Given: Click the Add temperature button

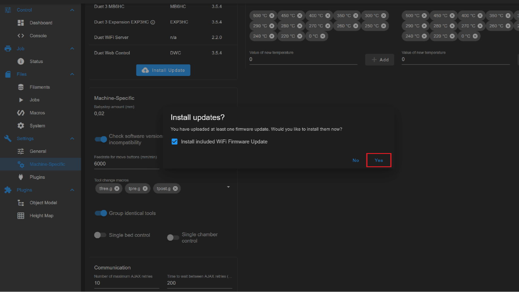Looking at the screenshot, I should 380,60.
